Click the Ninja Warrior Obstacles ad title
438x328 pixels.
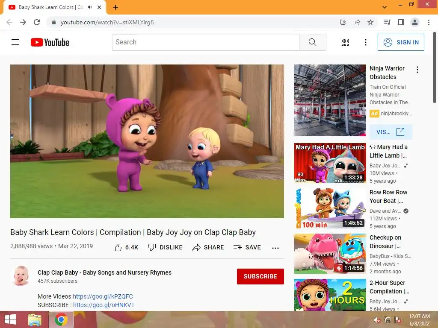(387, 73)
